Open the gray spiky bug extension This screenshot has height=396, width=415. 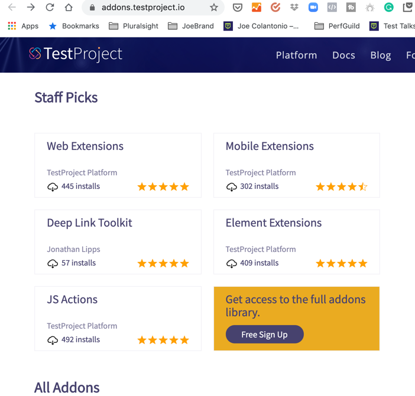click(369, 8)
